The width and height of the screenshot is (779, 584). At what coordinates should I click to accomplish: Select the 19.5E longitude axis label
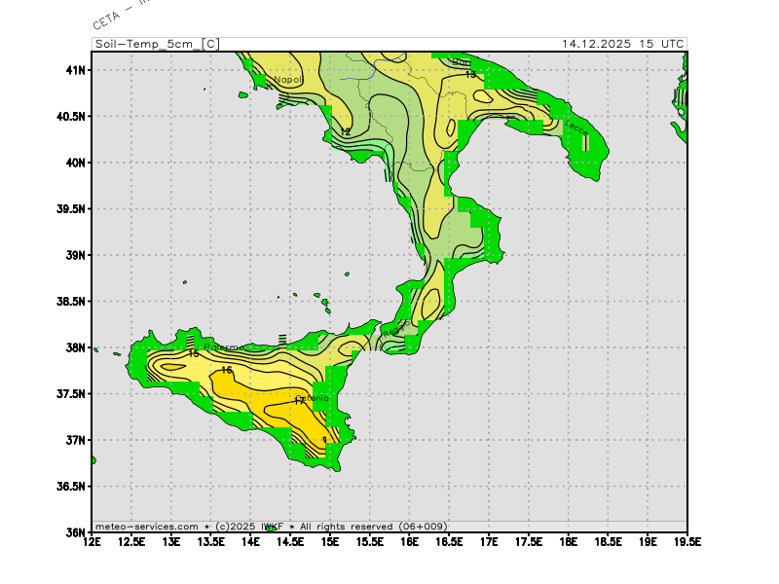(686, 541)
